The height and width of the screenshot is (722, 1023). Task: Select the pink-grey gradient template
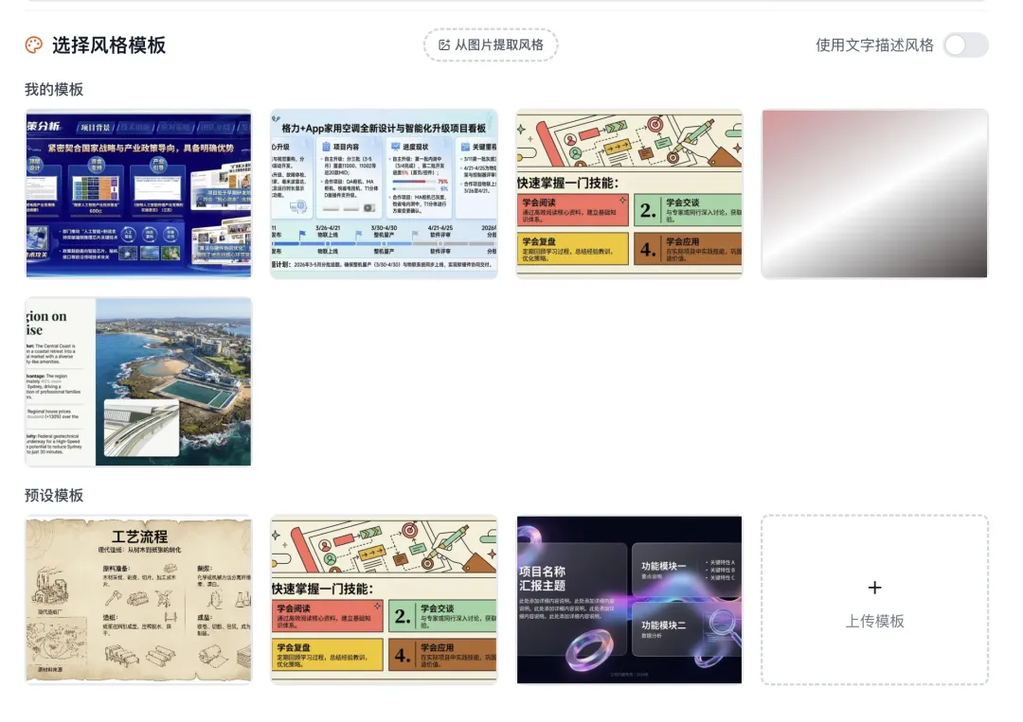click(874, 194)
